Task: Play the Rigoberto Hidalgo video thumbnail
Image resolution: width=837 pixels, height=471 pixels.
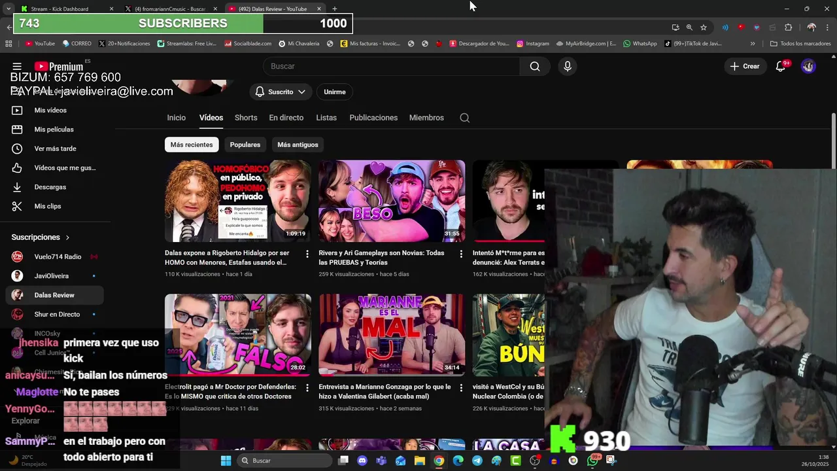Action: tap(238, 201)
